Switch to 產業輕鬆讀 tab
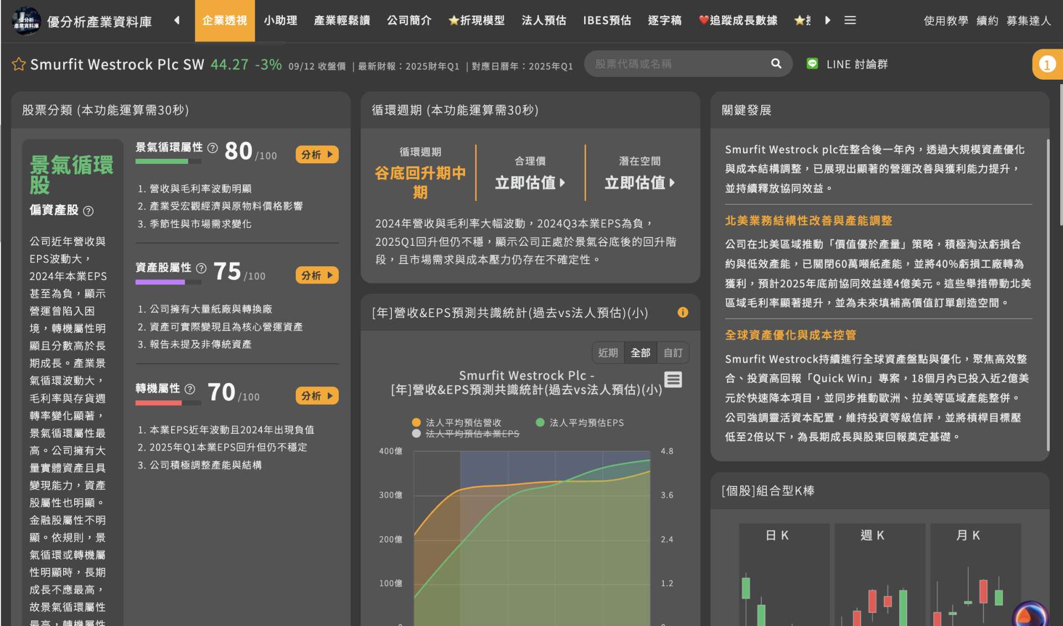This screenshot has height=626, width=1063. click(x=342, y=20)
